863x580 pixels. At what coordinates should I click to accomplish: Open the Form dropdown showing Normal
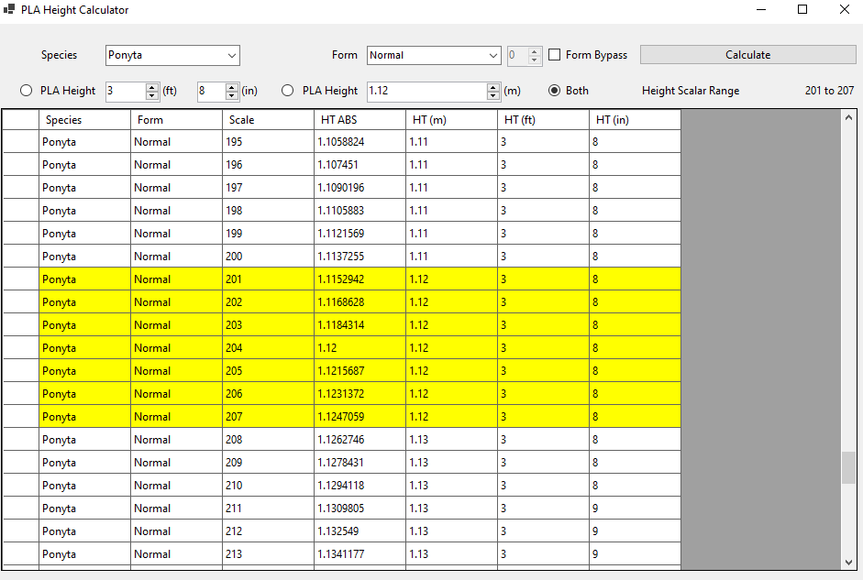(x=434, y=55)
